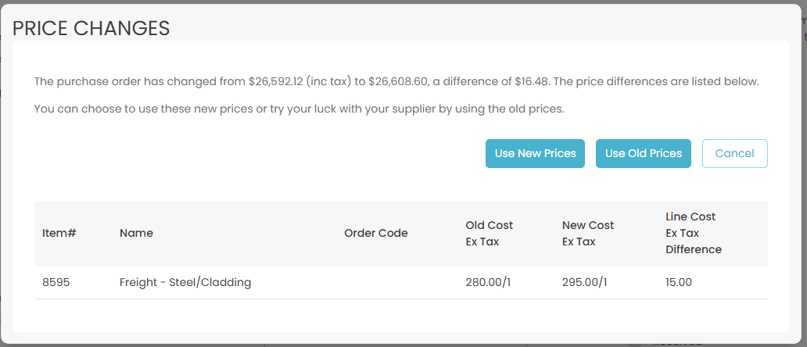Viewport: 807px width, 347px height.
Task: Select item number 8595 in the table
Action: [56, 282]
